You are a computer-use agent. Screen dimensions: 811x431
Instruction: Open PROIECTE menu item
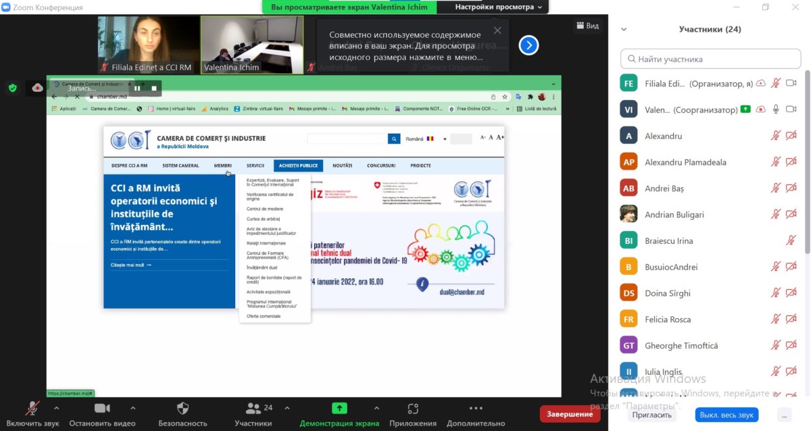coord(420,166)
